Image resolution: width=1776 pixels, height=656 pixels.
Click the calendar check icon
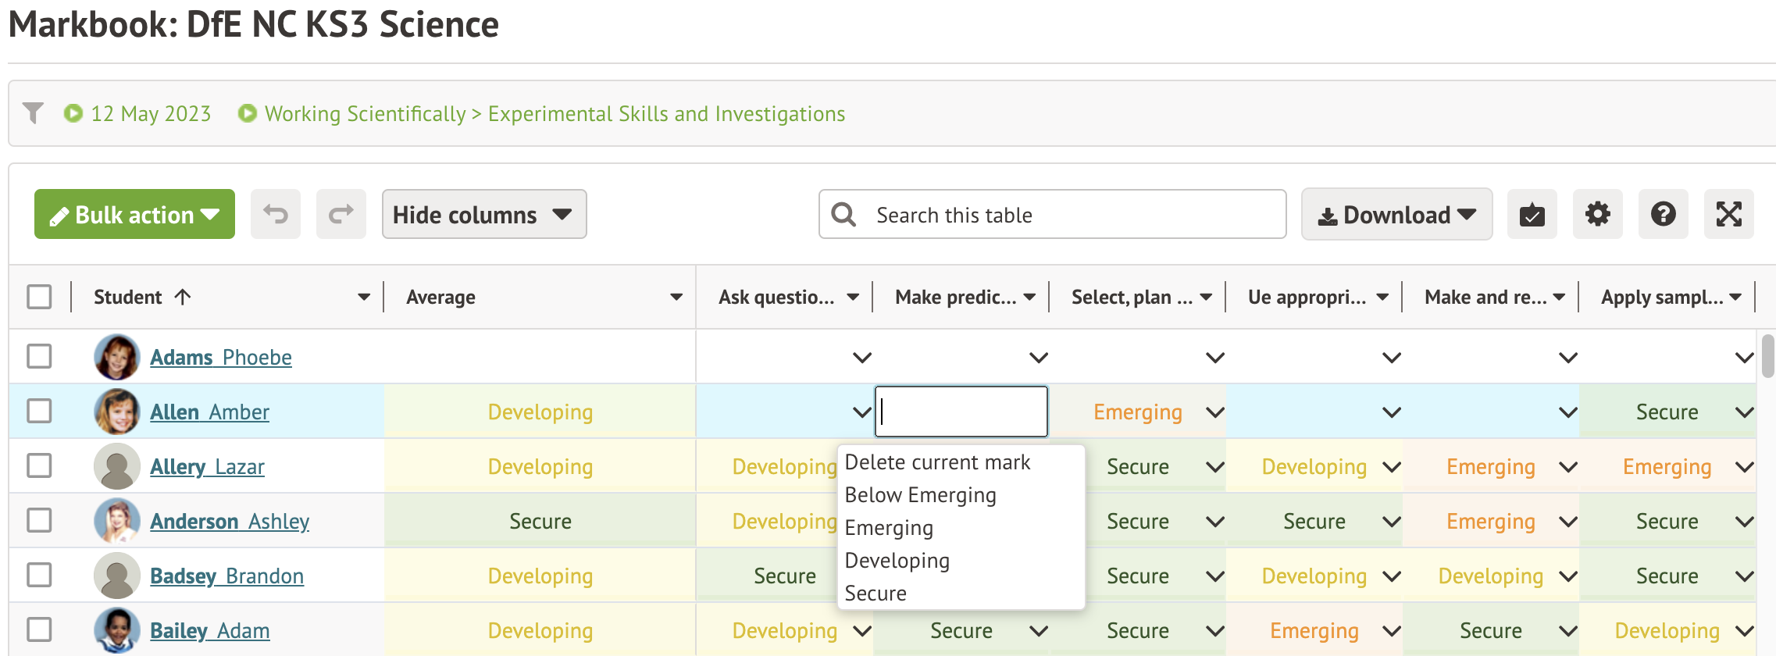click(1532, 214)
